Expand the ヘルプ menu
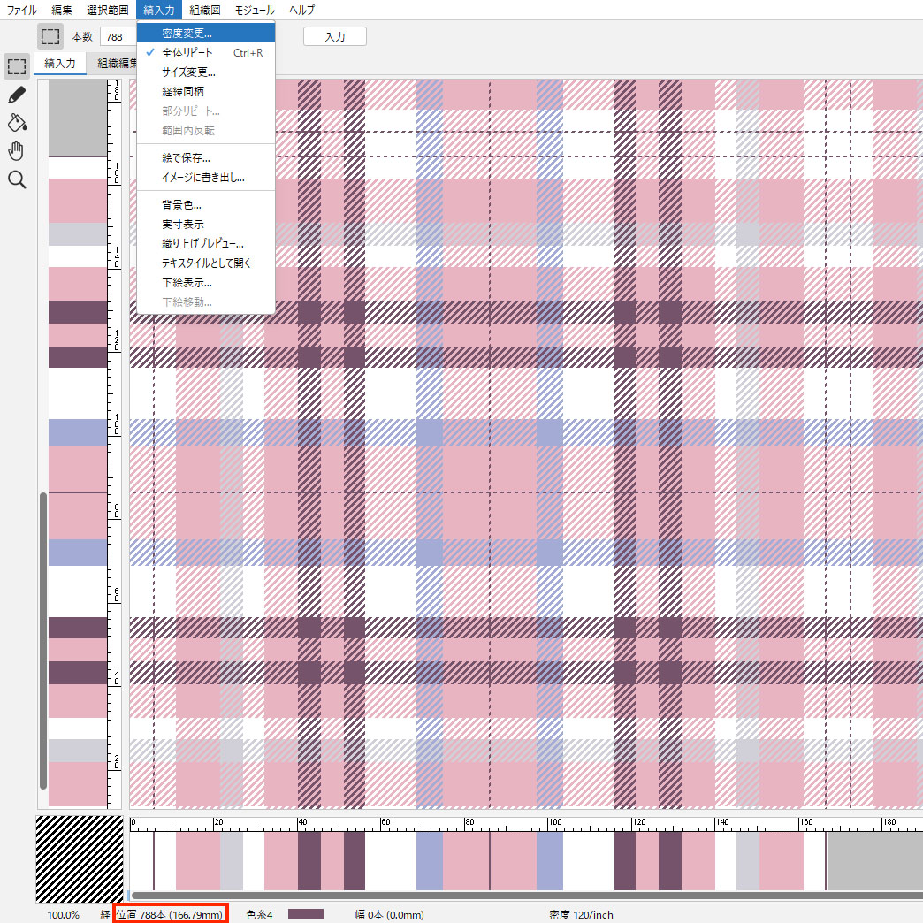This screenshot has height=923, width=923. coord(302,11)
